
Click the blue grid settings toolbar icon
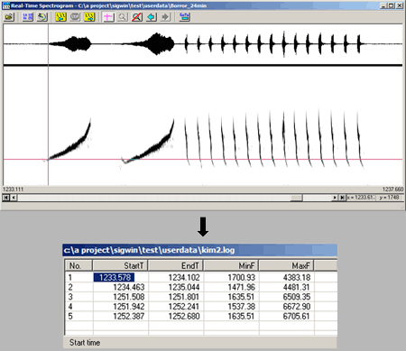(x=28, y=17)
